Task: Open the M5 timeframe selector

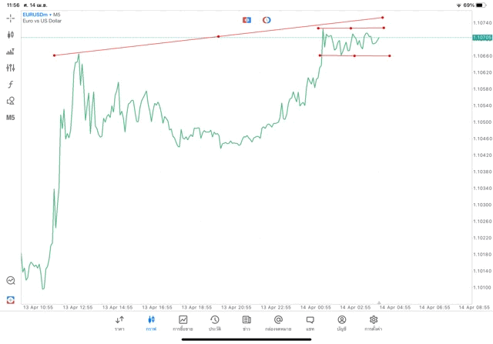Action: coord(11,118)
